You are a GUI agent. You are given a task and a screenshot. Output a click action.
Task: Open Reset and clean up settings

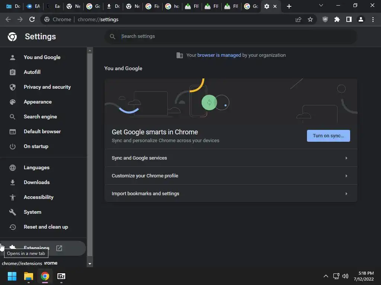pyautogui.click(x=46, y=227)
